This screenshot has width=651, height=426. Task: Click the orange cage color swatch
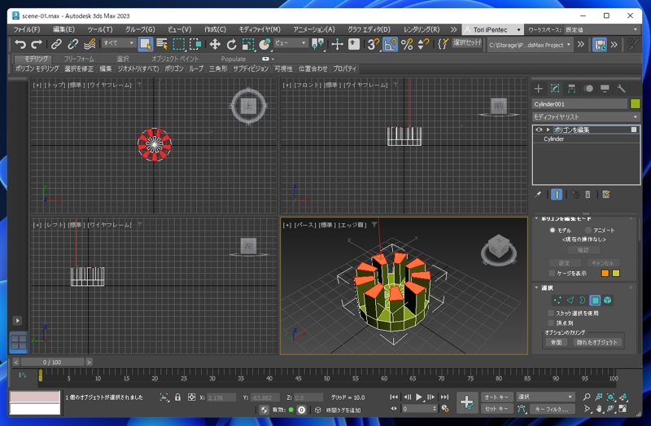[605, 273]
